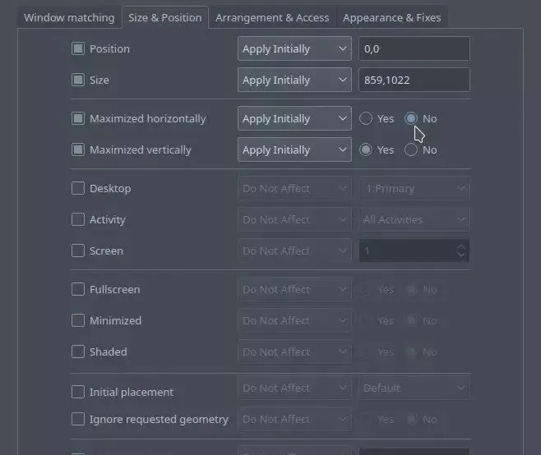Select No for Fullscreen

(x=411, y=290)
